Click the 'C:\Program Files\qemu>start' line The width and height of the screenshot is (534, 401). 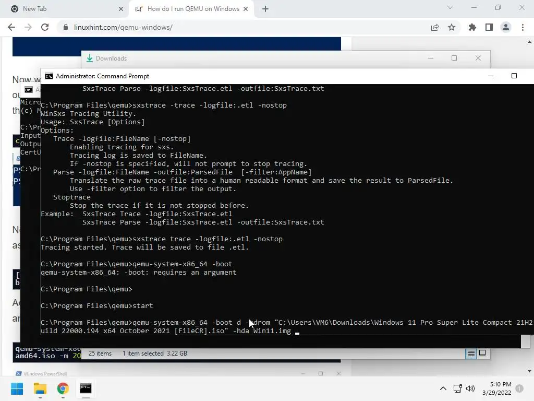(x=96, y=306)
